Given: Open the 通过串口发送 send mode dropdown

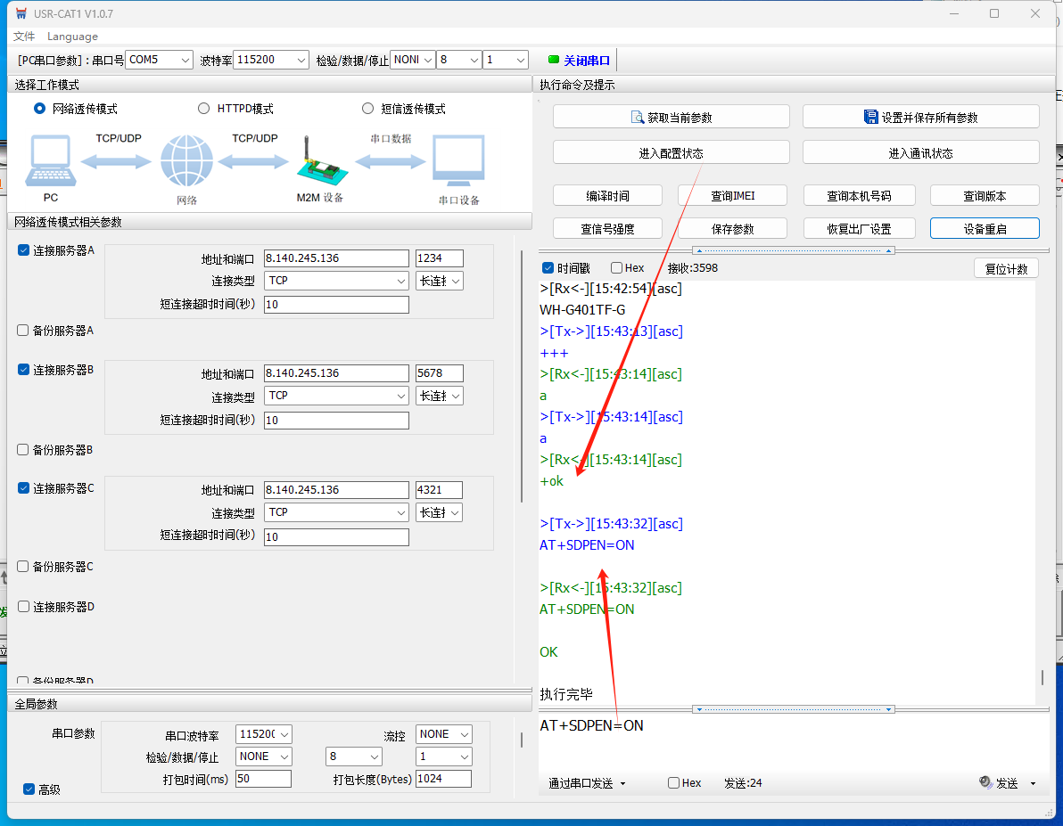Looking at the screenshot, I should click(x=587, y=783).
